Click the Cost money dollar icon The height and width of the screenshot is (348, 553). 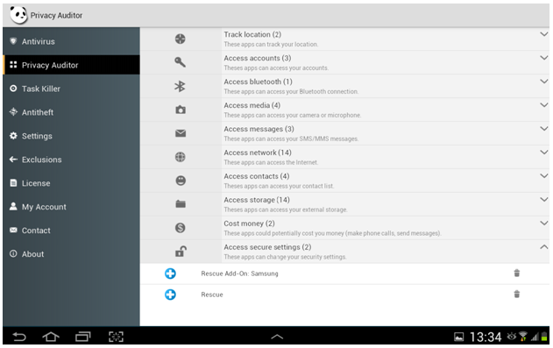tap(181, 228)
